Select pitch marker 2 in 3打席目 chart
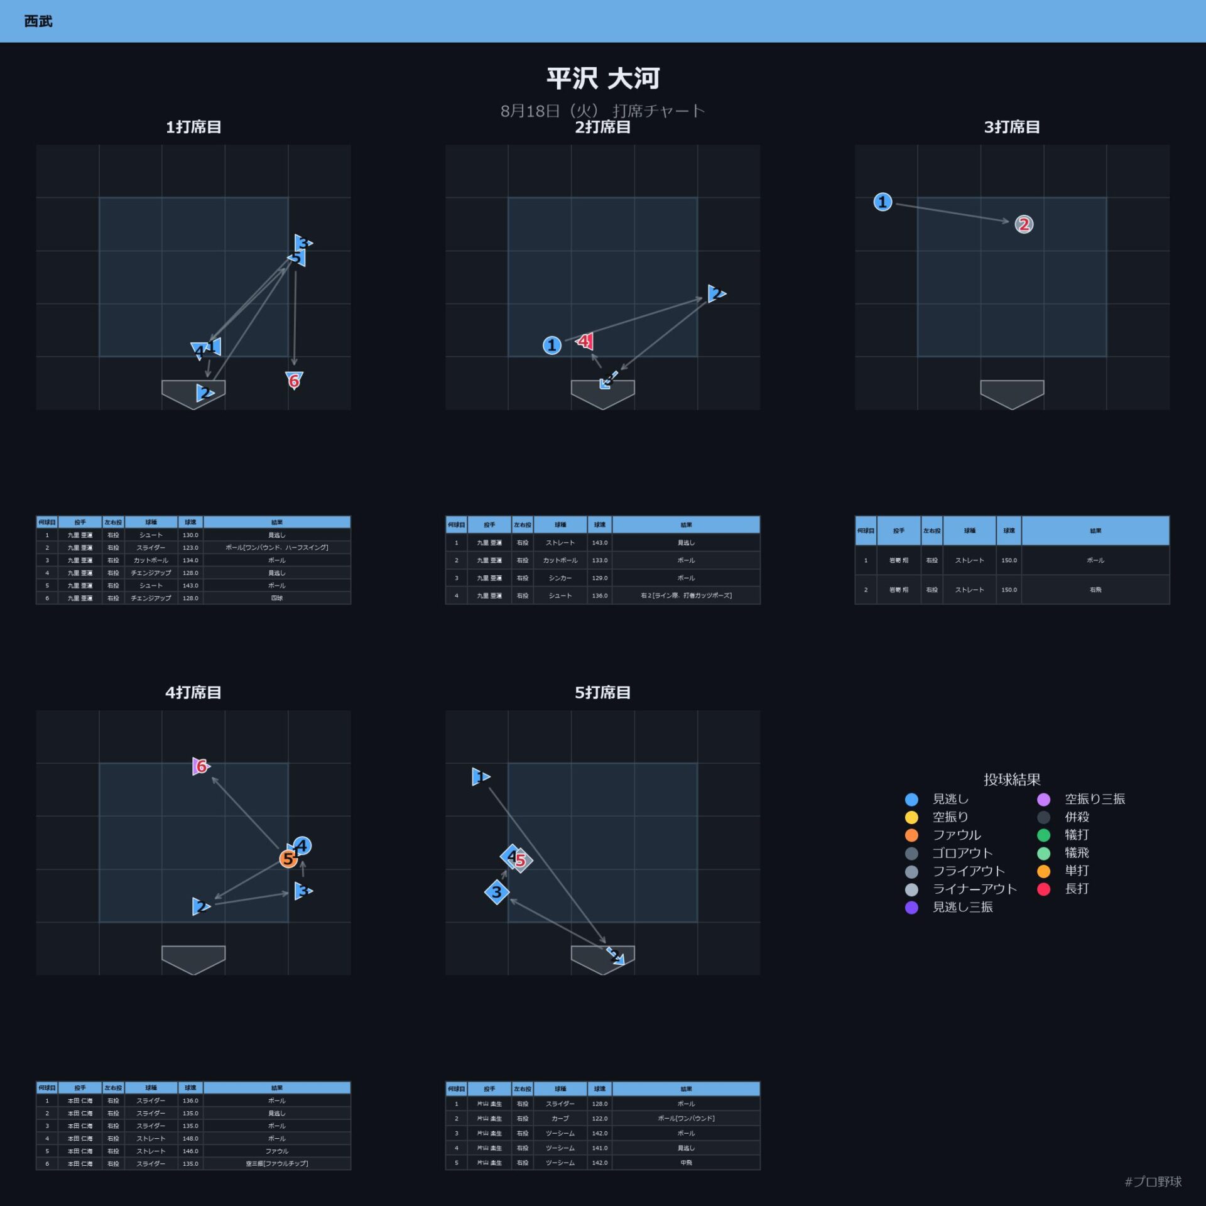The width and height of the screenshot is (1206, 1206). [x=1023, y=224]
